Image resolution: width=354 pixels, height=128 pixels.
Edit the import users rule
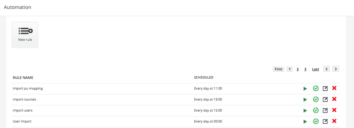click(x=325, y=110)
